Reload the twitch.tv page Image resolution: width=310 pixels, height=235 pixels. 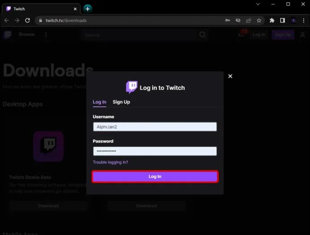[x=27, y=20]
